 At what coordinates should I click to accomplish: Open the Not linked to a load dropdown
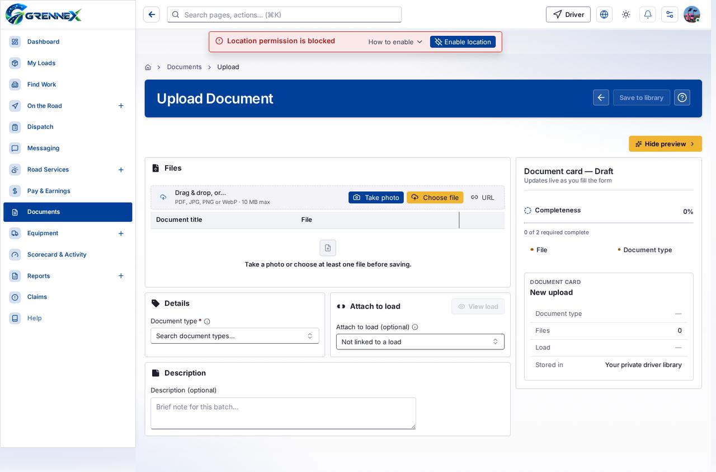point(420,342)
